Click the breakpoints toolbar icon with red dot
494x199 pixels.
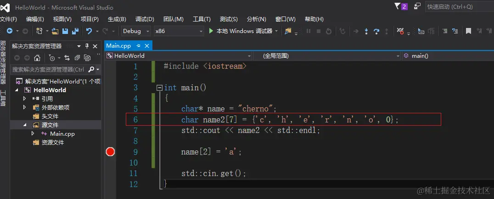(x=400, y=31)
